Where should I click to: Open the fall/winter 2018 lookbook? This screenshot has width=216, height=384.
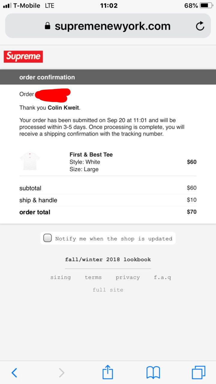[108, 259]
